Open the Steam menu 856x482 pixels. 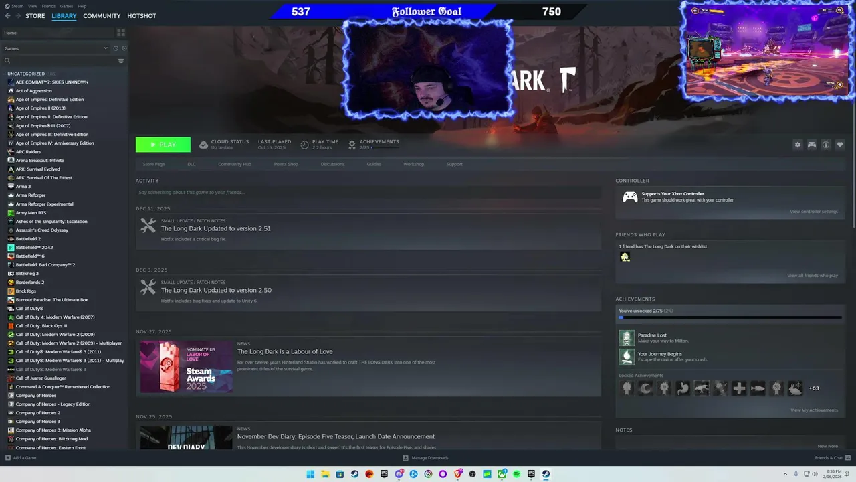[17, 6]
